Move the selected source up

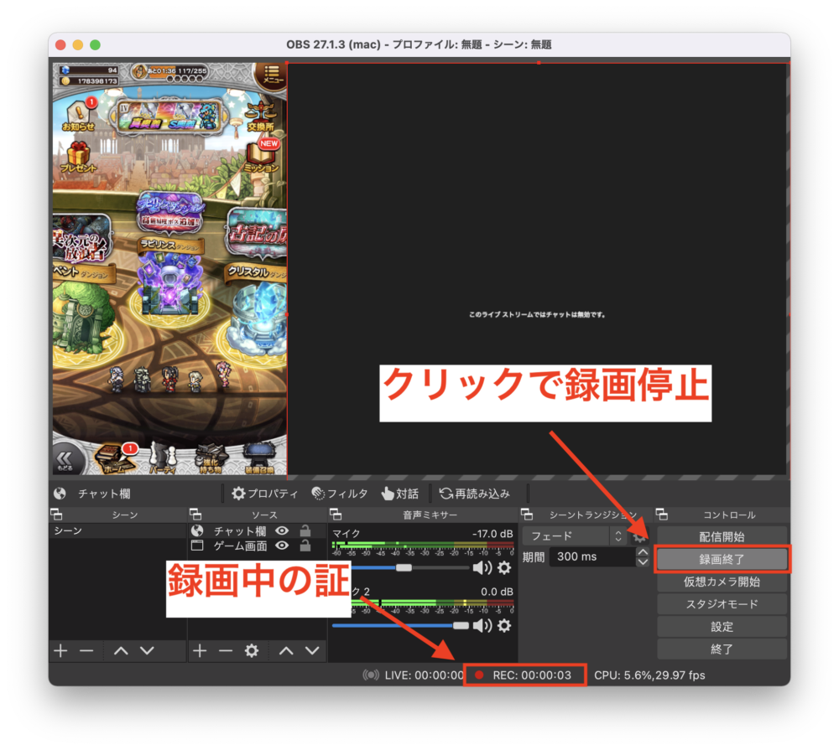pos(286,650)
